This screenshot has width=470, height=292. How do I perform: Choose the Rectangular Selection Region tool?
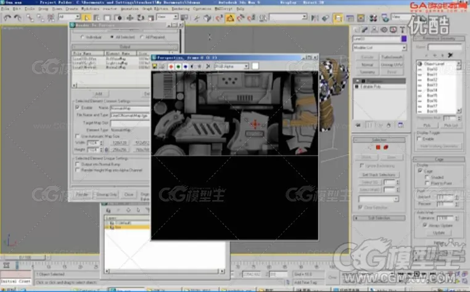(x=107, y=18)
